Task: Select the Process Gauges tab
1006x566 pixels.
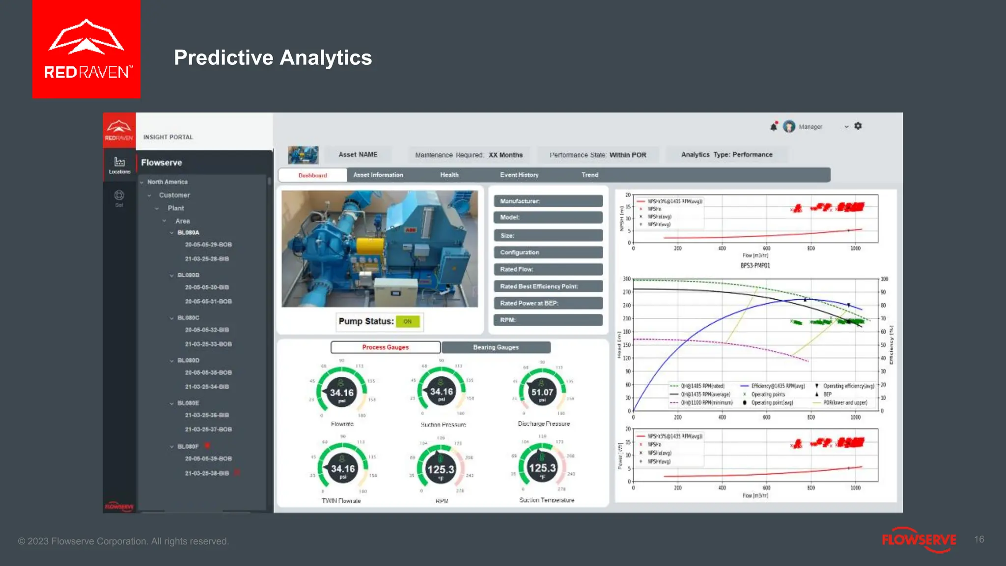Action: pos(386,347)
